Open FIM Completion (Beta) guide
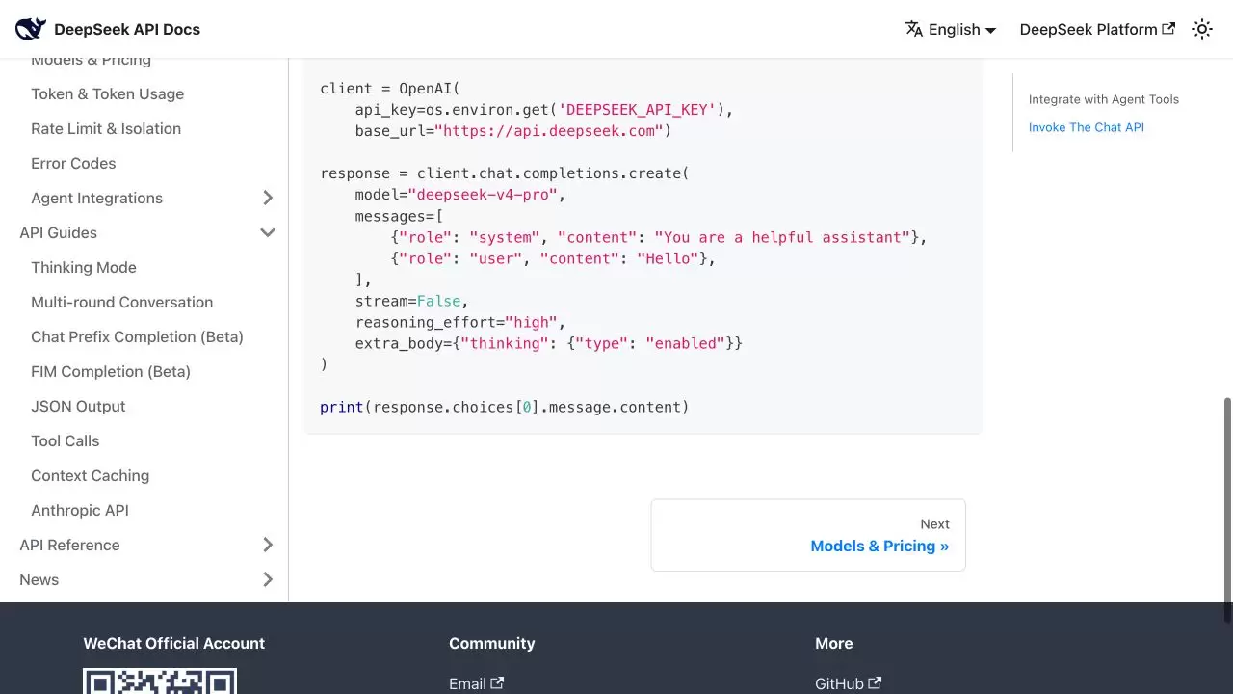1233x694 pixels. coord(111,371)
